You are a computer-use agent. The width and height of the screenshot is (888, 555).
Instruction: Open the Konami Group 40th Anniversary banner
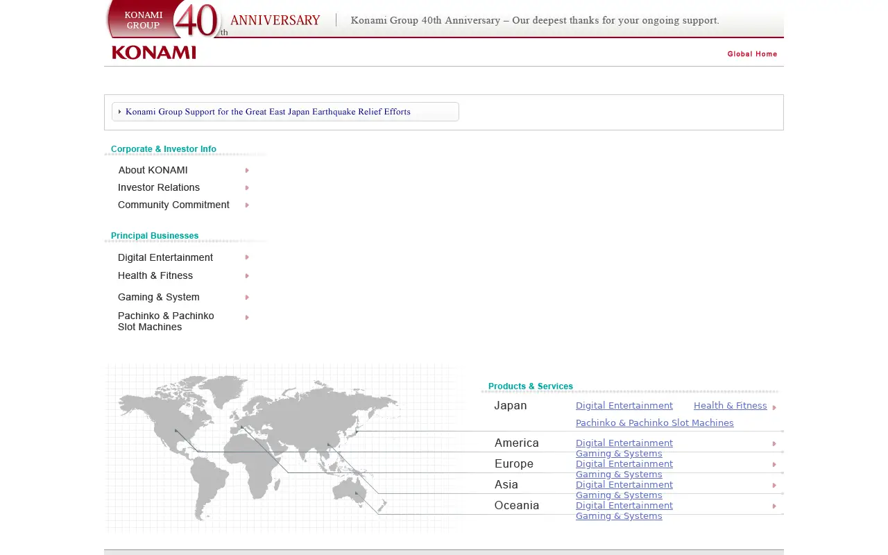click(x=444, y=19)
